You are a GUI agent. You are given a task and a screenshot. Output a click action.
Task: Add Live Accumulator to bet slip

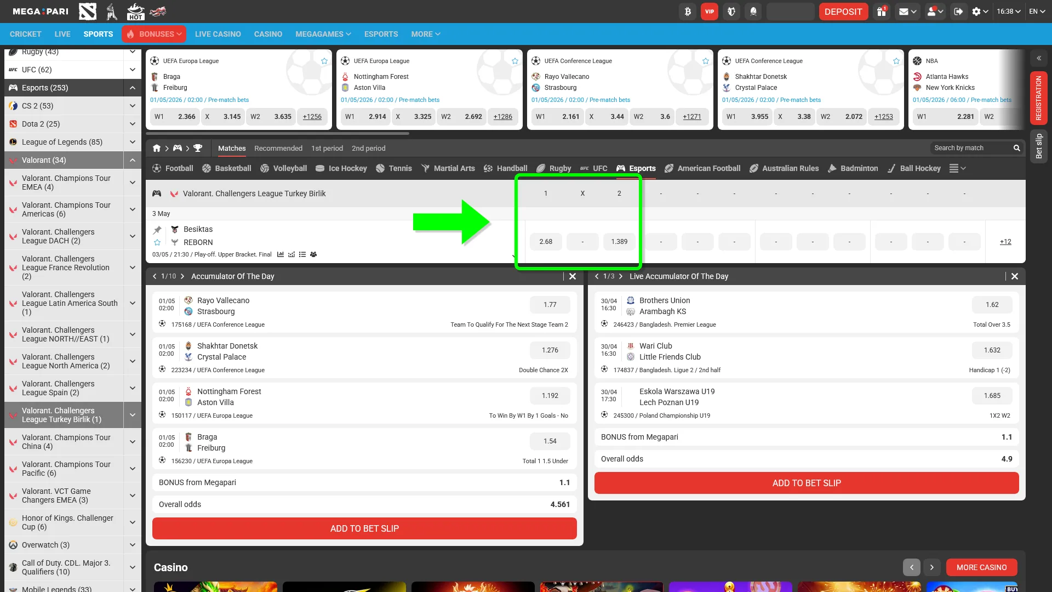(x=807, y=483)
